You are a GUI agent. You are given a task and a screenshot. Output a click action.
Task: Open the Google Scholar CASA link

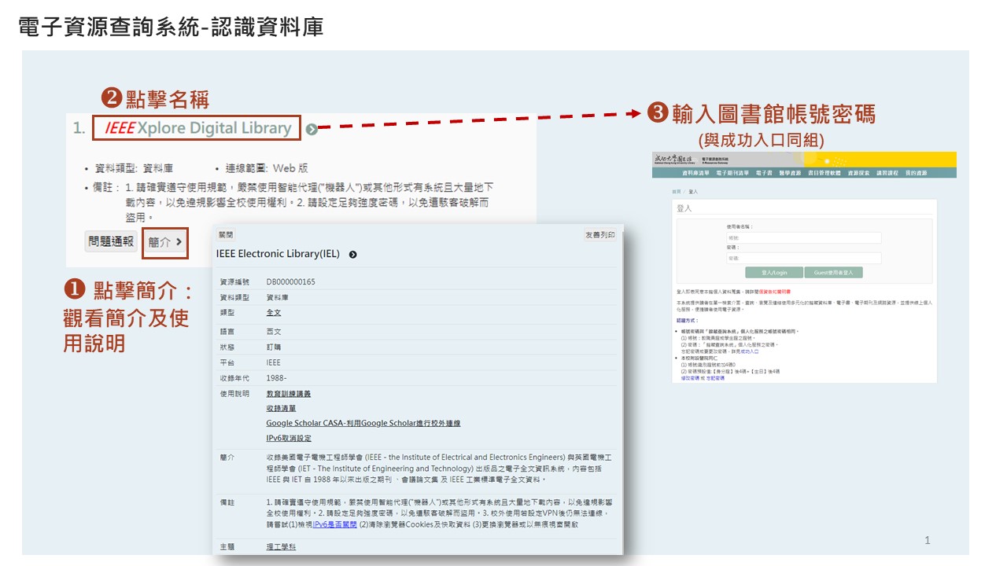click(x=363, y=423)
